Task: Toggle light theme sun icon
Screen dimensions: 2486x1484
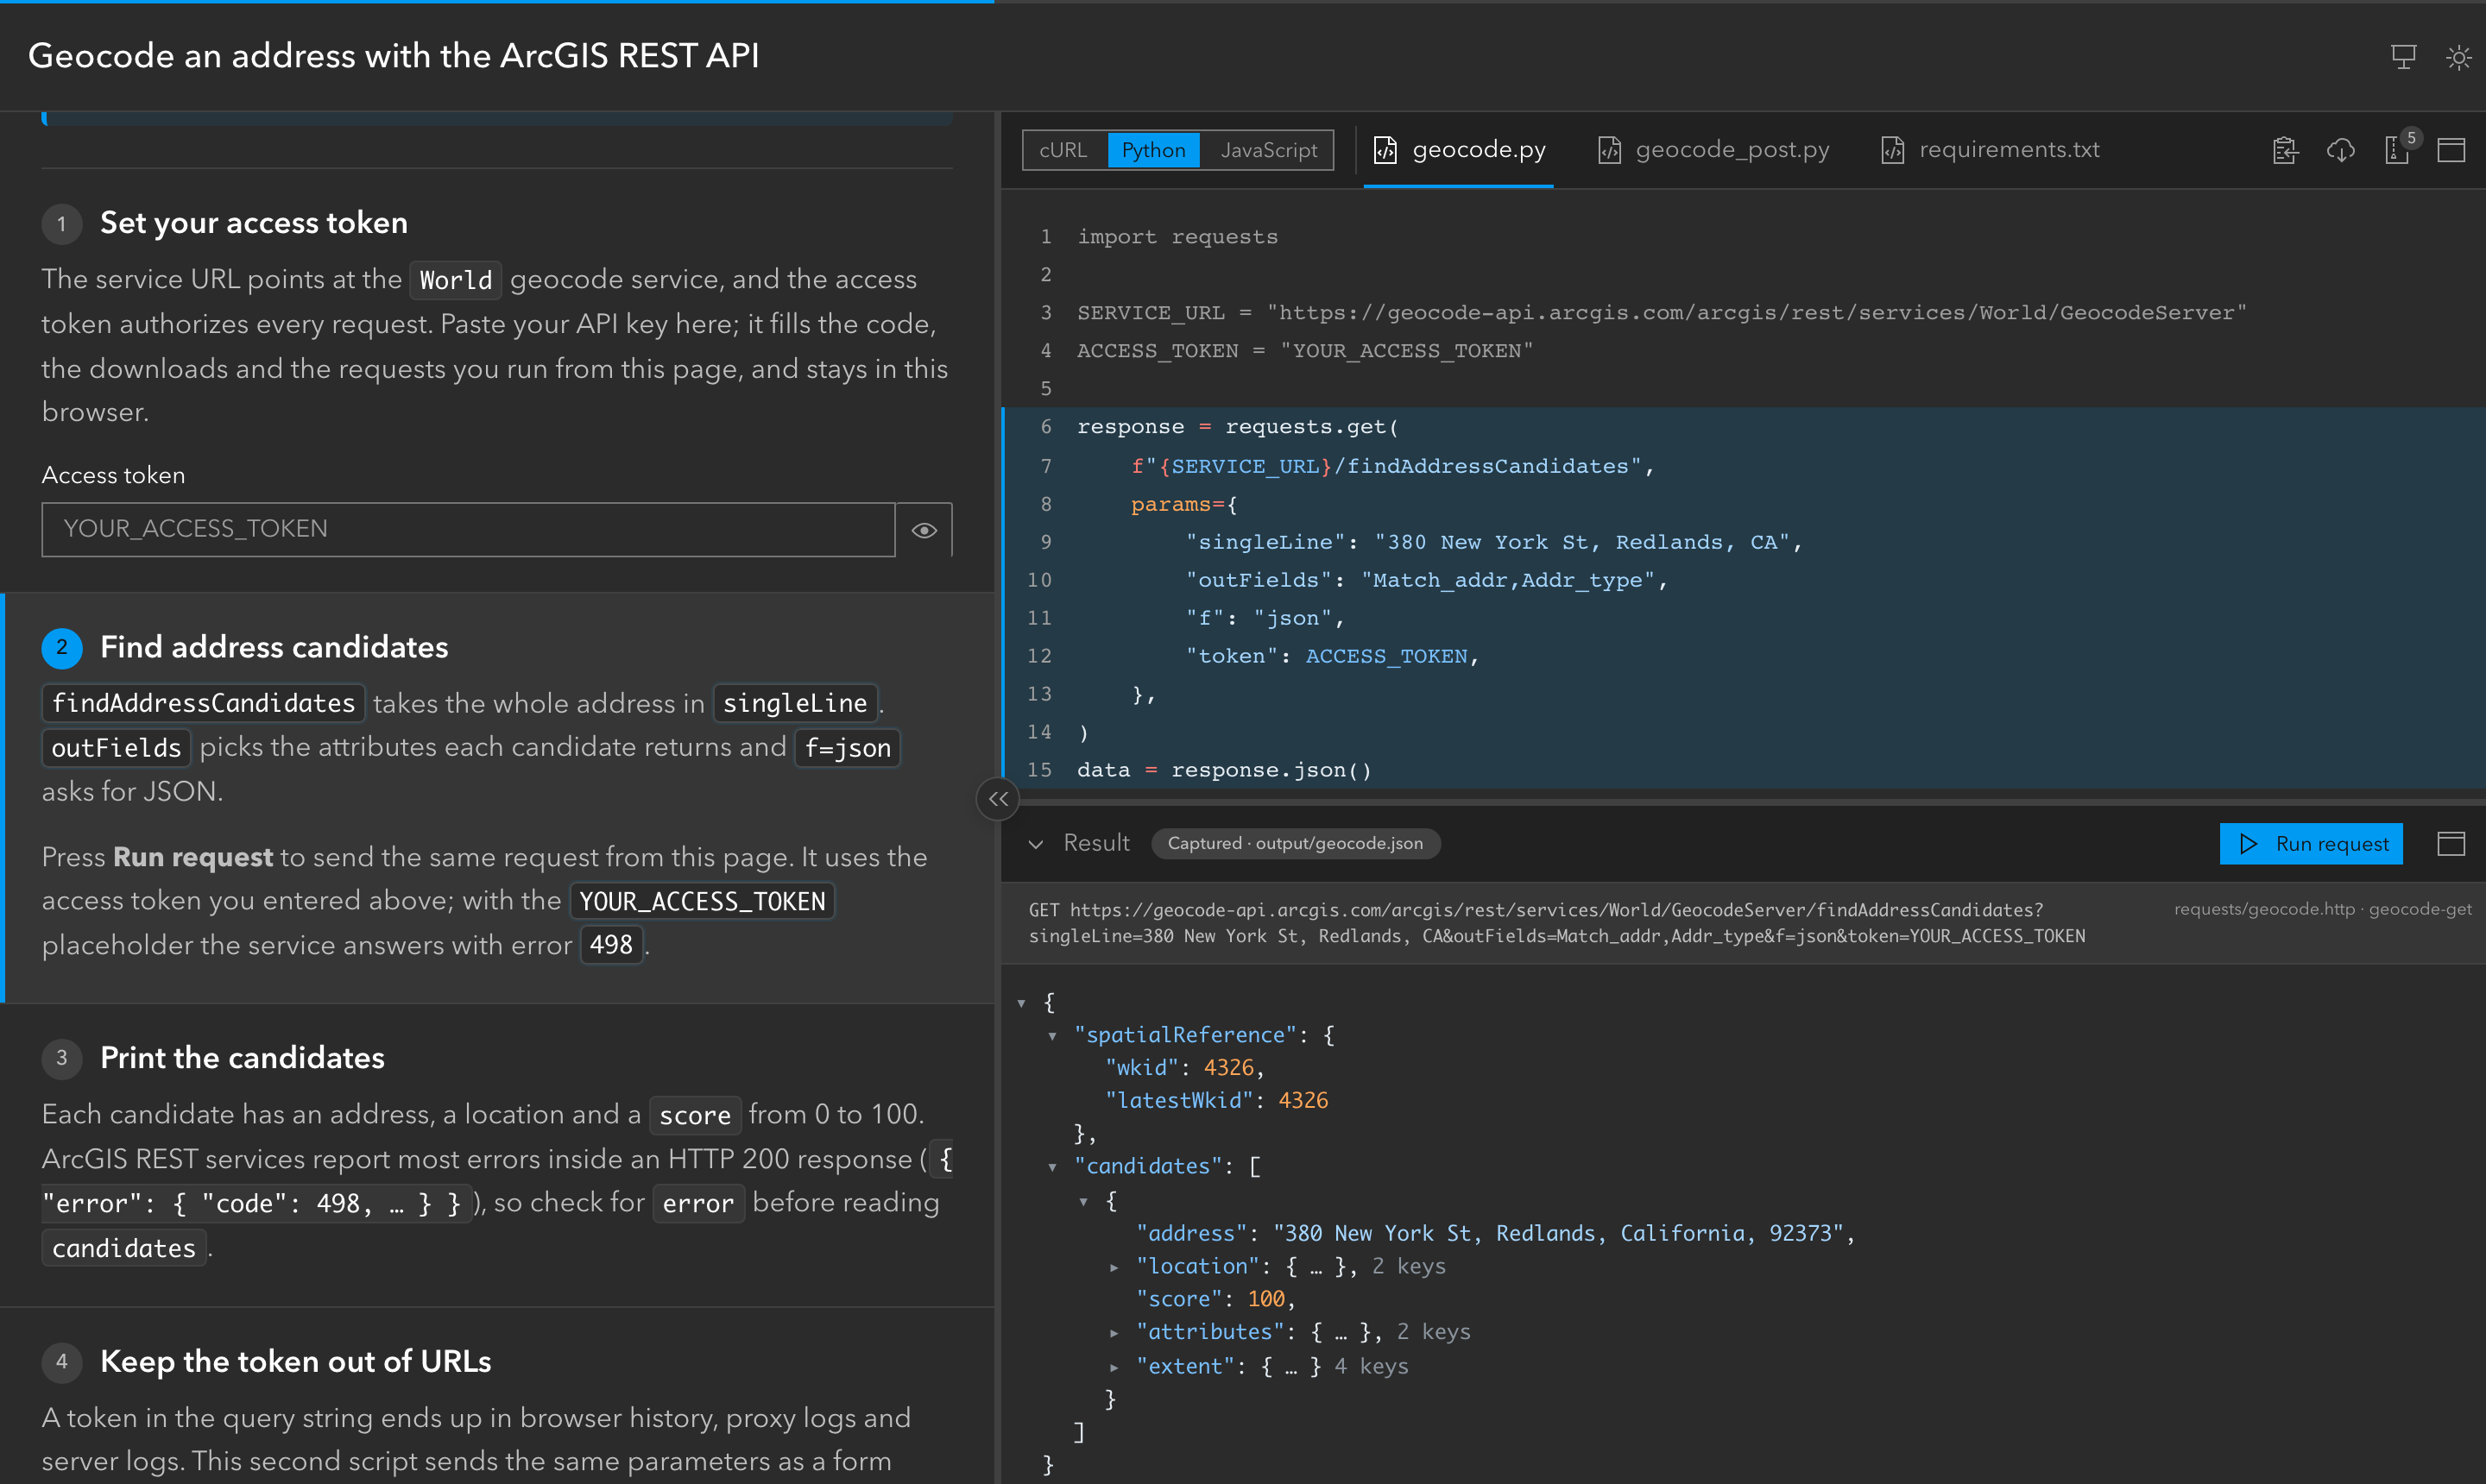Action: (x=2458, y=57)
